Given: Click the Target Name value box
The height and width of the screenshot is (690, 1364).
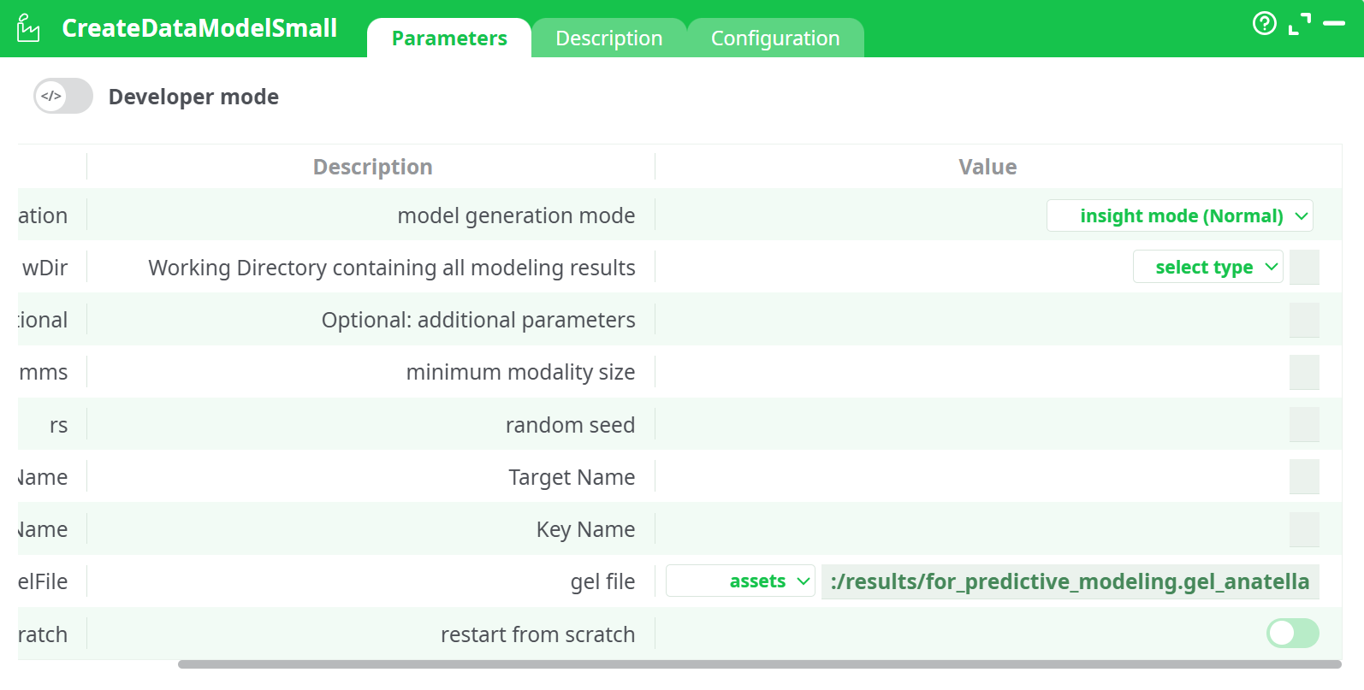Looking at the screenshot, I should tap(1303, 477).
